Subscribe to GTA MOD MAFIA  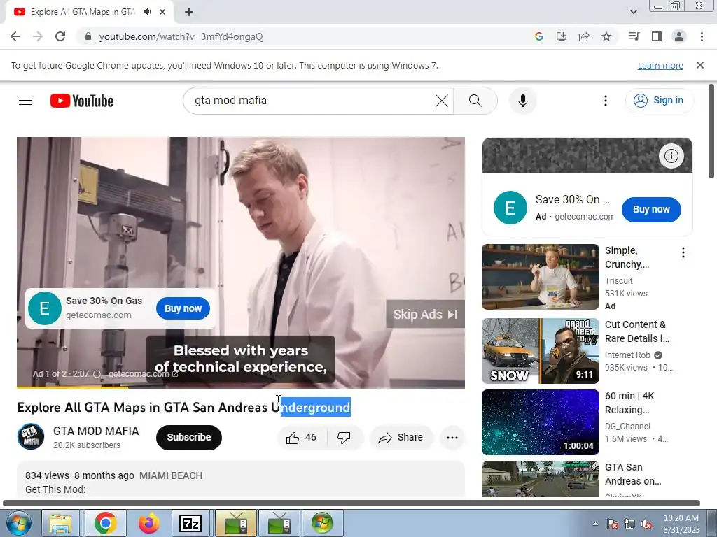point(189,438)
